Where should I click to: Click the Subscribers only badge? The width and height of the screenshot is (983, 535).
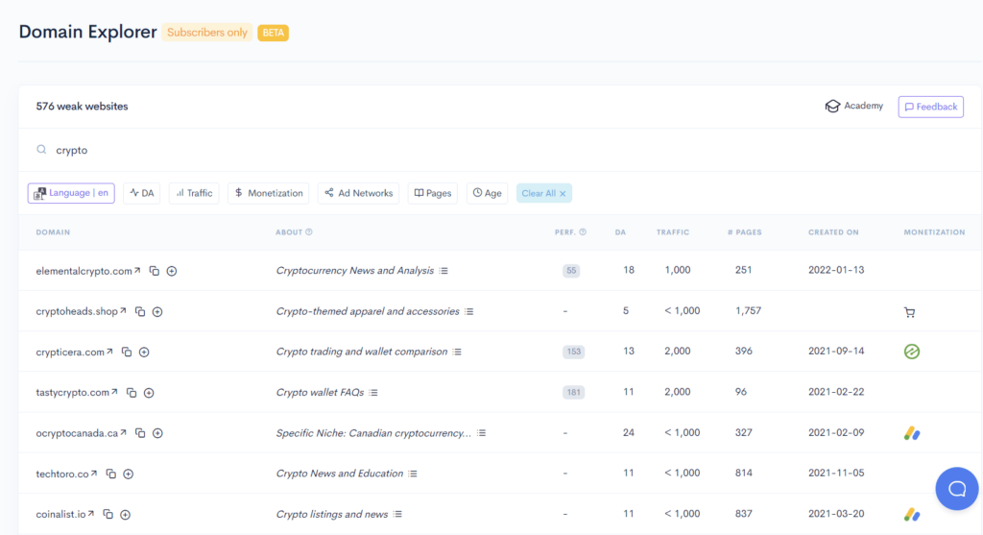pyautogui.click(x=207, y=33)
